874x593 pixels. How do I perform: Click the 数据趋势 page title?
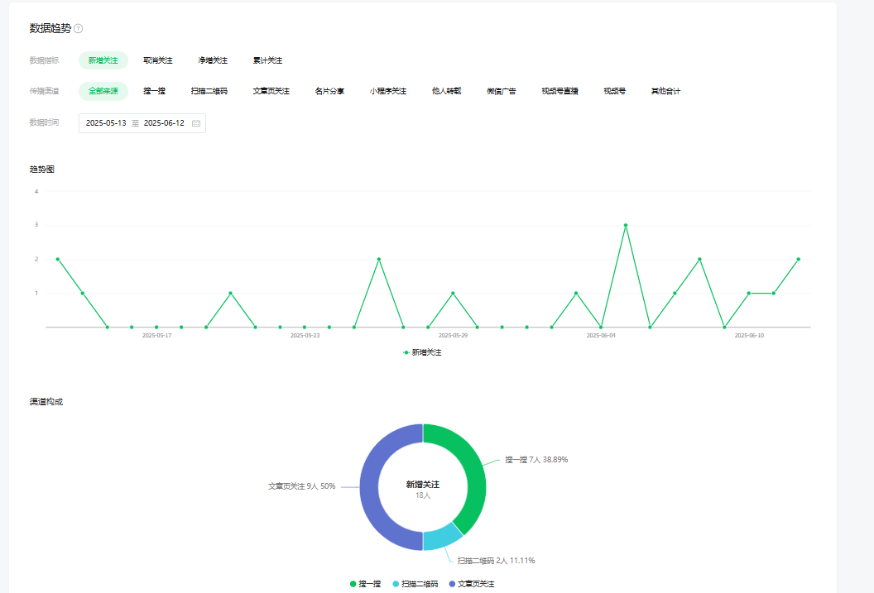coord(50,28)
